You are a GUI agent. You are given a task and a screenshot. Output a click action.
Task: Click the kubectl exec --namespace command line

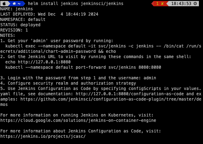(103, 46)
